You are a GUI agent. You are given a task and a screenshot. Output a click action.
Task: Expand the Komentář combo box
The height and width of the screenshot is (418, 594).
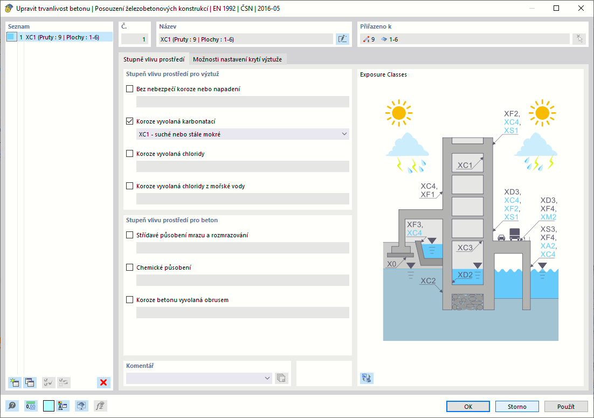tap(199, 378)
